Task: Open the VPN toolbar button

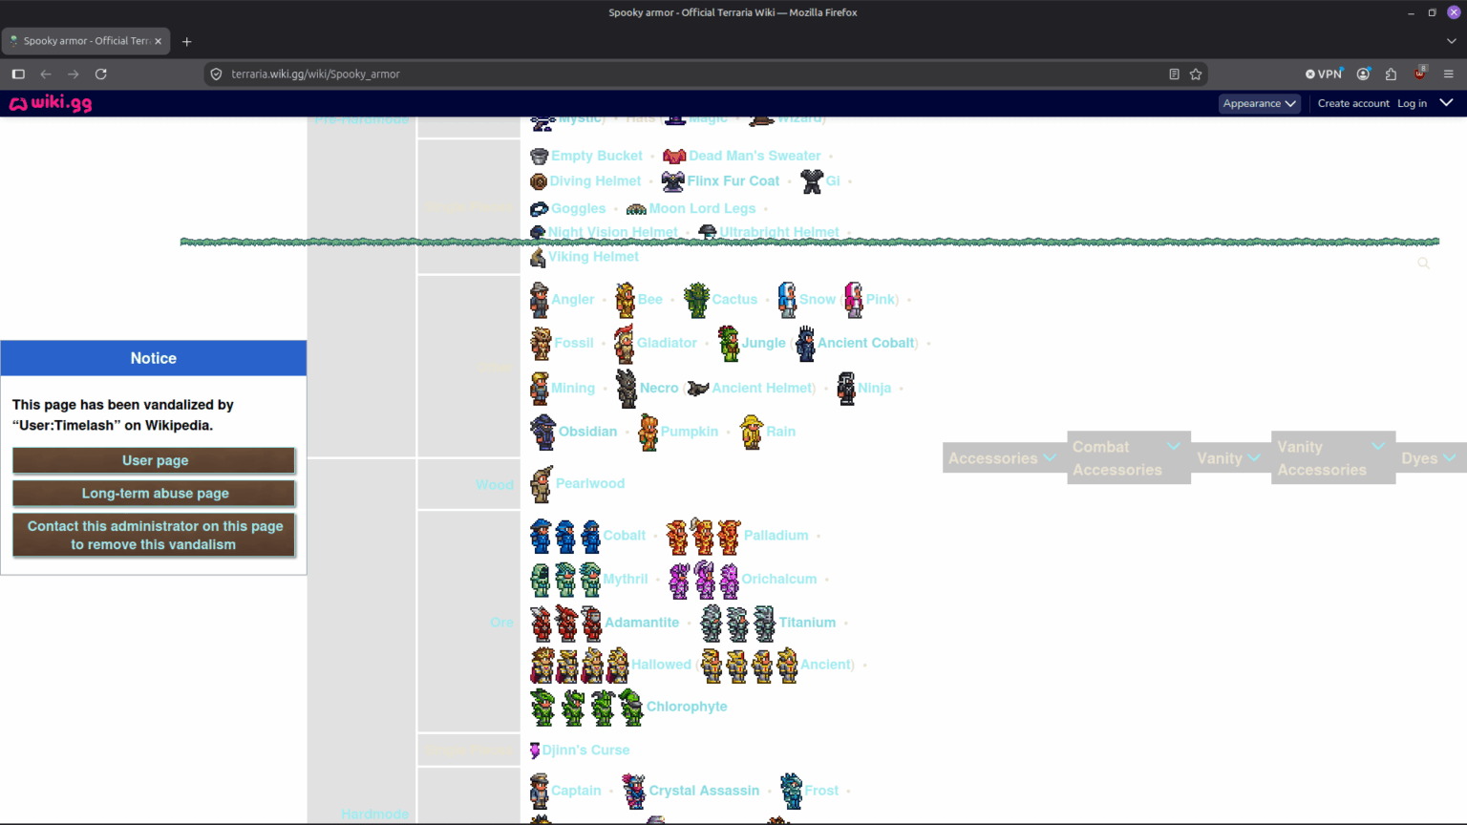Action: tap(1325, 74)
